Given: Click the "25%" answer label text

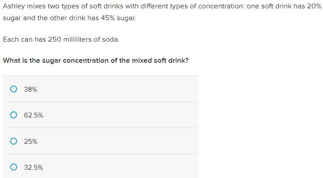Looking at the screenshot, I should [x=31, y=141].
